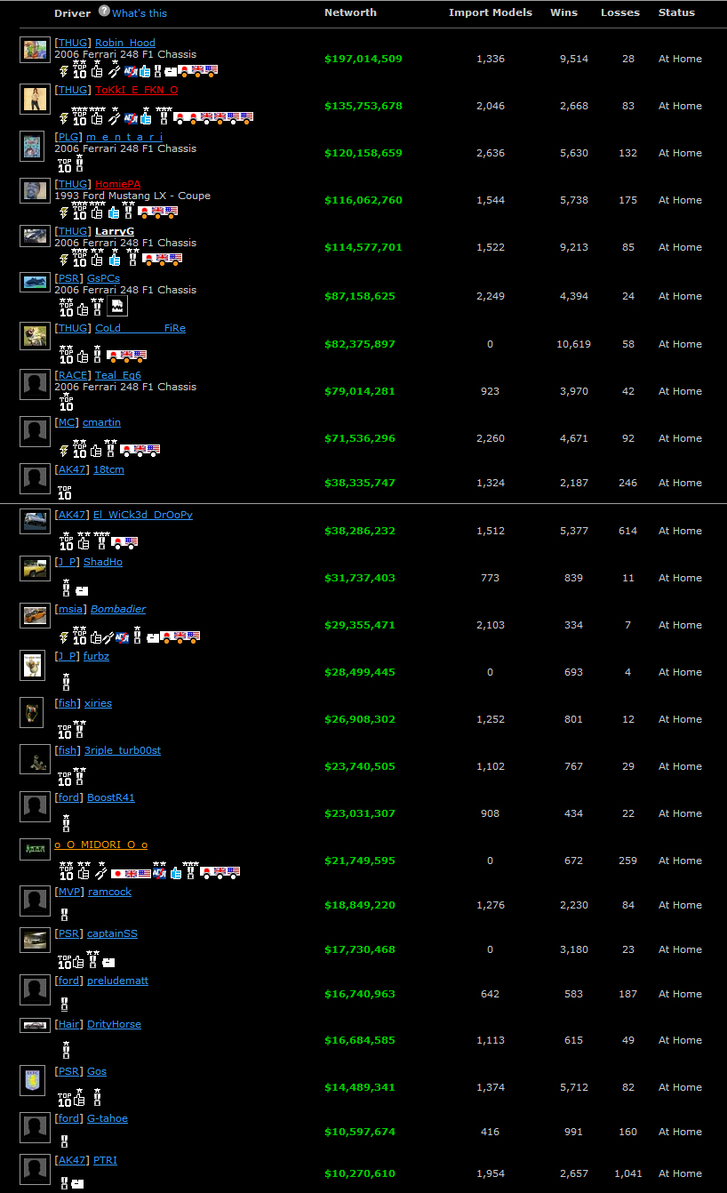Click the framed picture badge under GsPCs
The image size is (727, 1193).
pos(117,308)
